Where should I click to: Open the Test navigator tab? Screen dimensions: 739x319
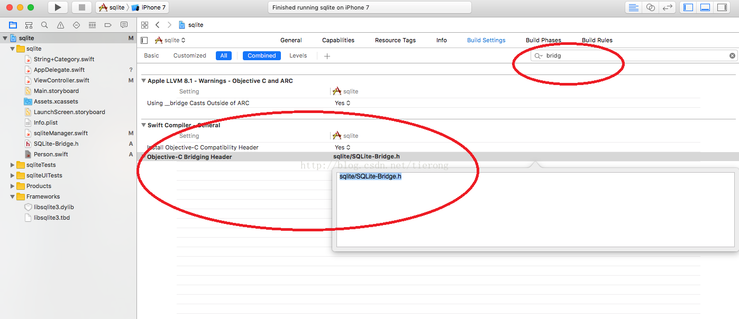pos(76,25)
